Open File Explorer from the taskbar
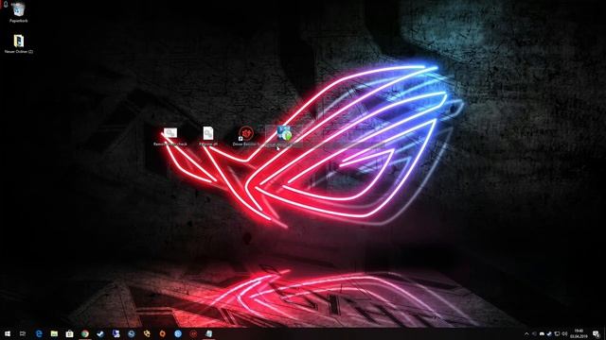 (54, 333)
